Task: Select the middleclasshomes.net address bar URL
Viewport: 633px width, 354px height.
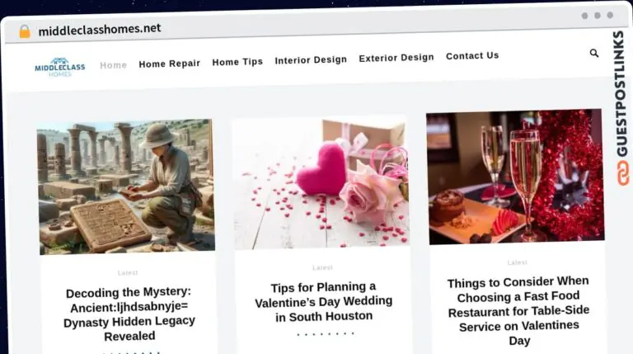Action: pos(99,30)
